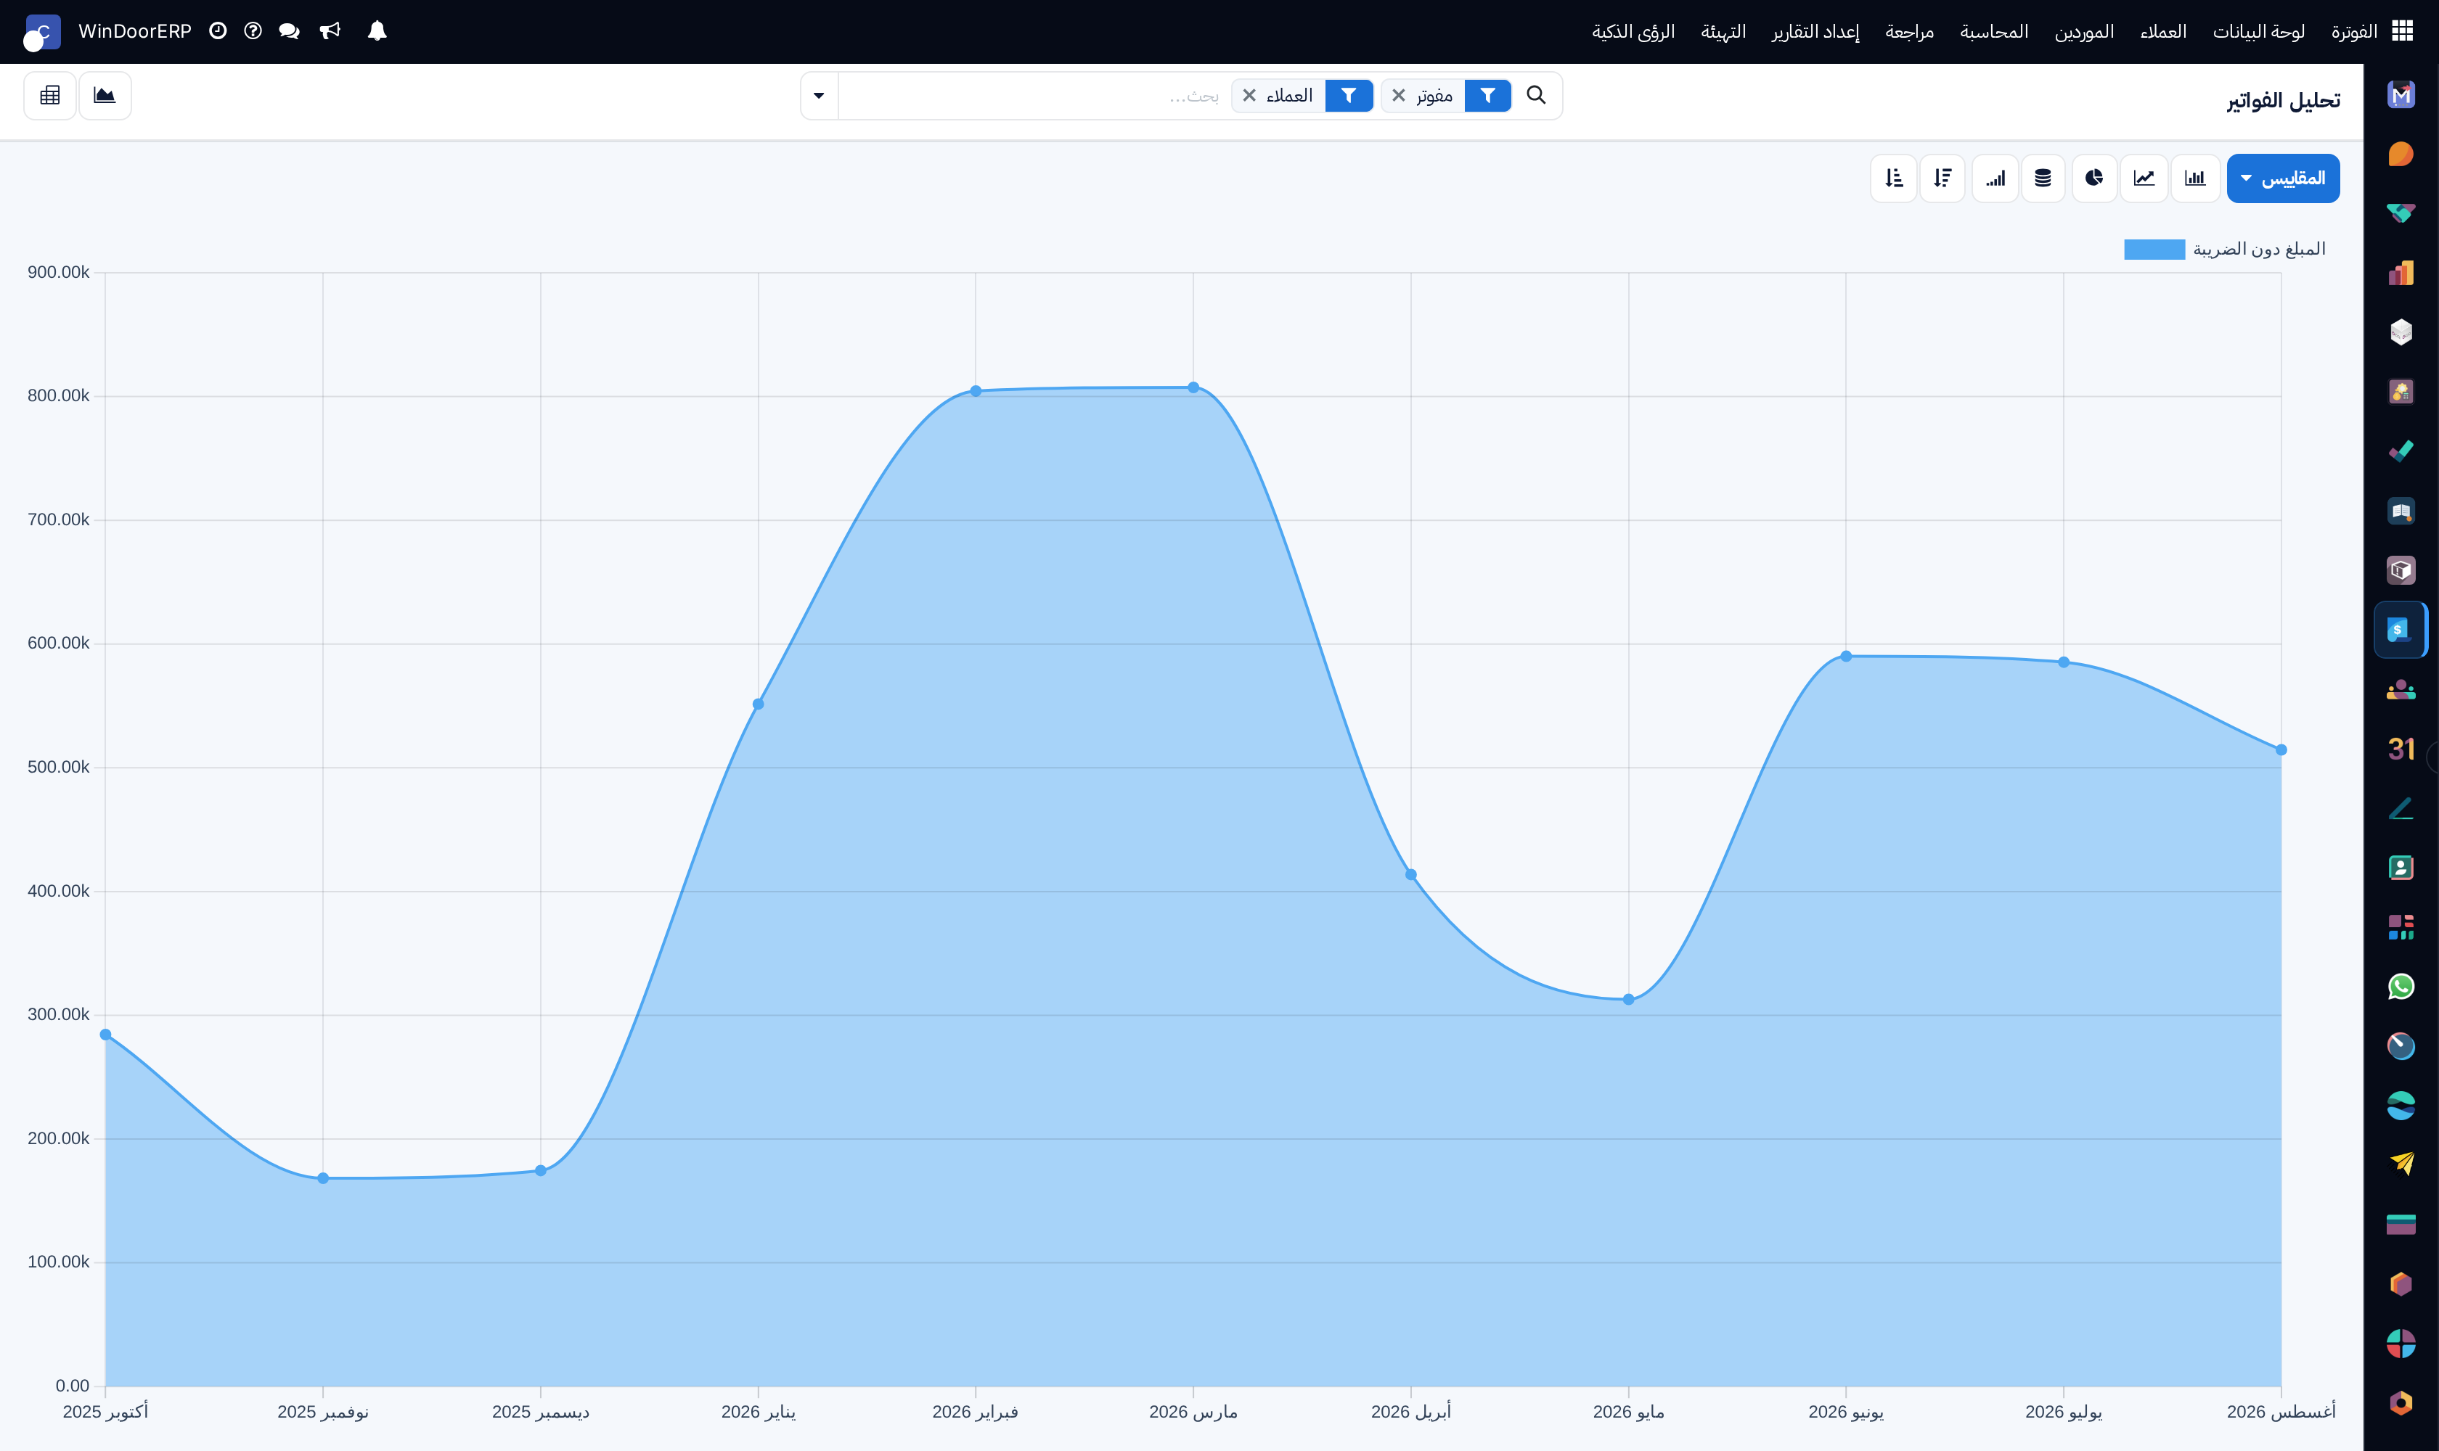Click the blue legend color swatch
2439x1451 pixels.
click(x=2153, y=250)
